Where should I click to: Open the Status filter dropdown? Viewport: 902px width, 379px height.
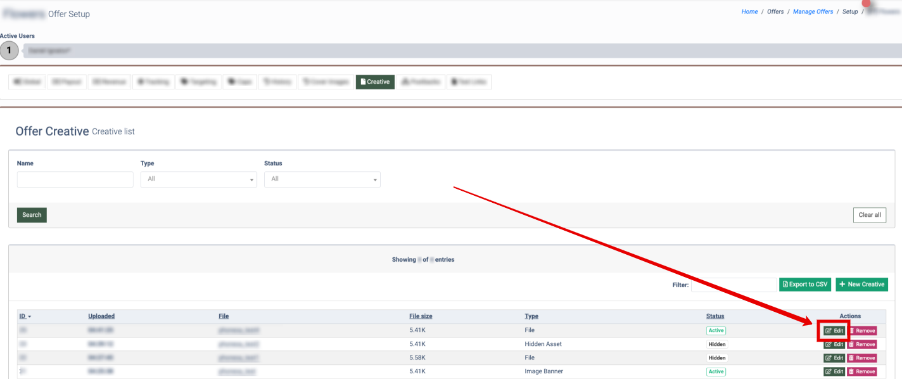(x=322, y=179)
